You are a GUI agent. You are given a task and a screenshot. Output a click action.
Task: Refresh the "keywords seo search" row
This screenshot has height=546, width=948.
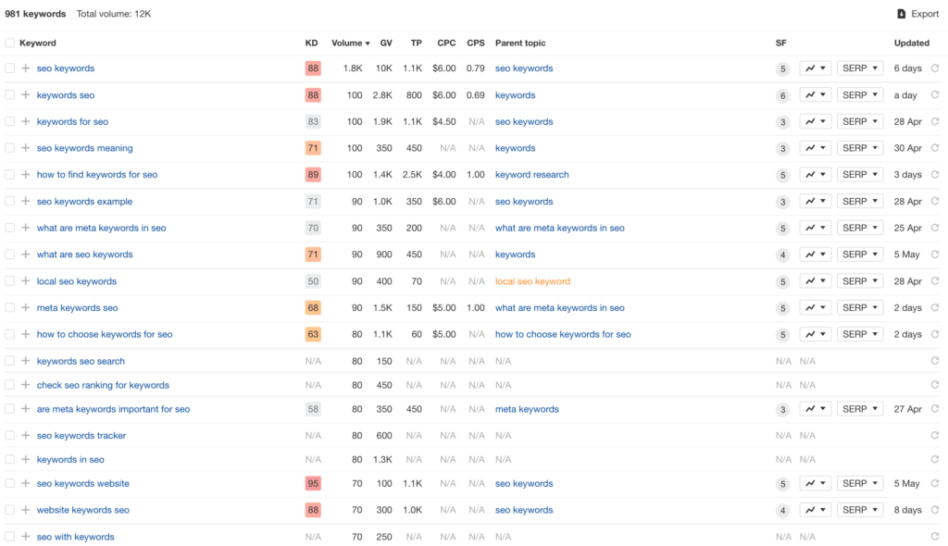point(935,360)
